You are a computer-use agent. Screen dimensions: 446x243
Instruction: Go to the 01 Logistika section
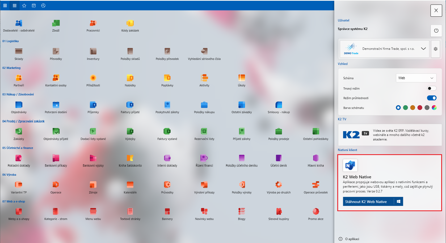pyautogui.click(x=11, y=41)
